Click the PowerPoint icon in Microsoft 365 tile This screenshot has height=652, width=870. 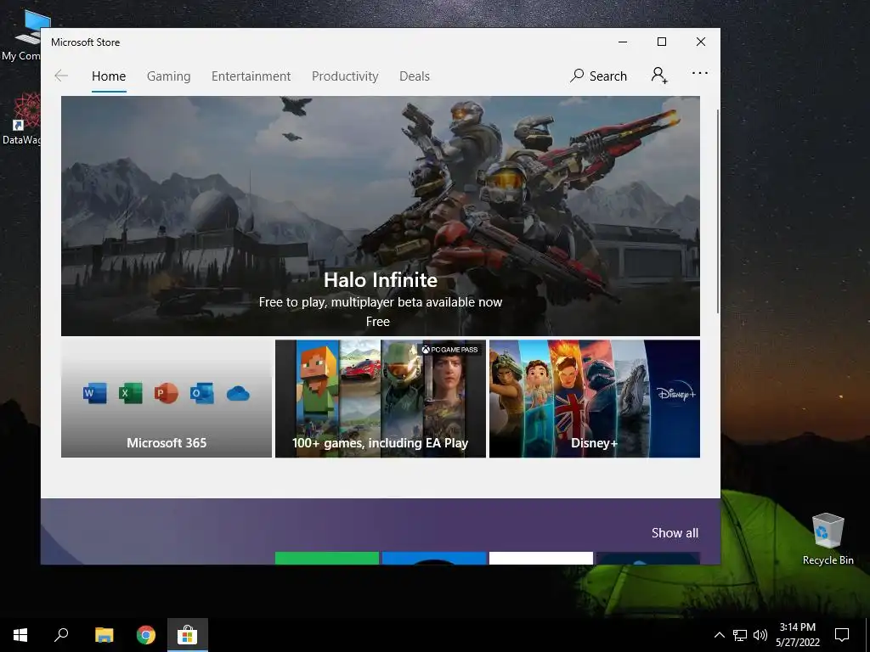(166, 393)
